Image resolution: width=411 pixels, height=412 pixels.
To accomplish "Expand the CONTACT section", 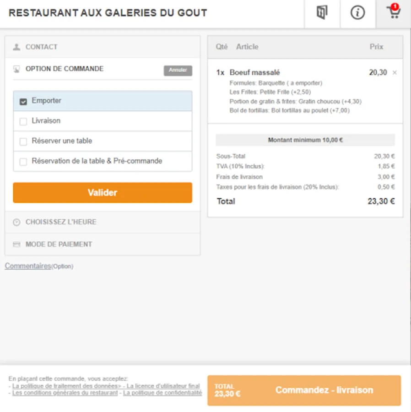I will 42,47.
